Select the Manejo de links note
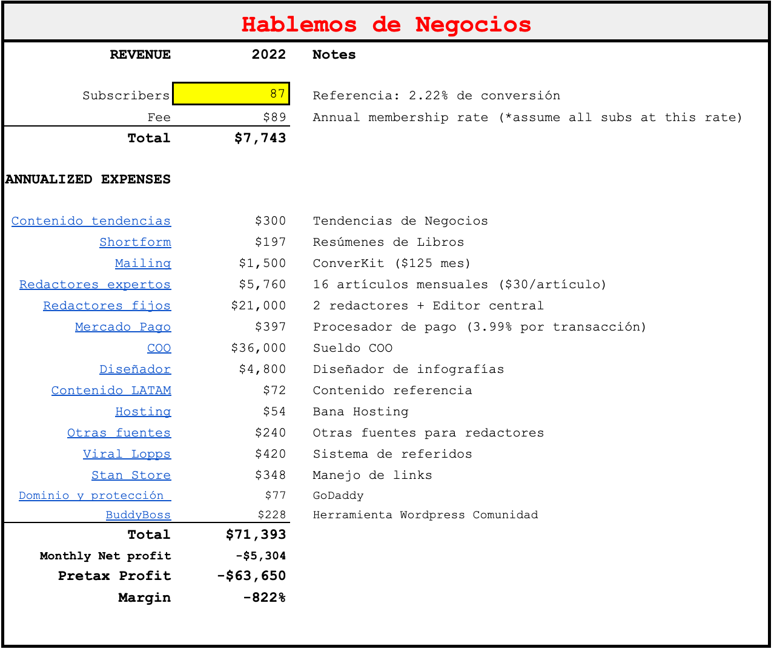The height and width of the screenshot is (649, 774). coord(372,475)
